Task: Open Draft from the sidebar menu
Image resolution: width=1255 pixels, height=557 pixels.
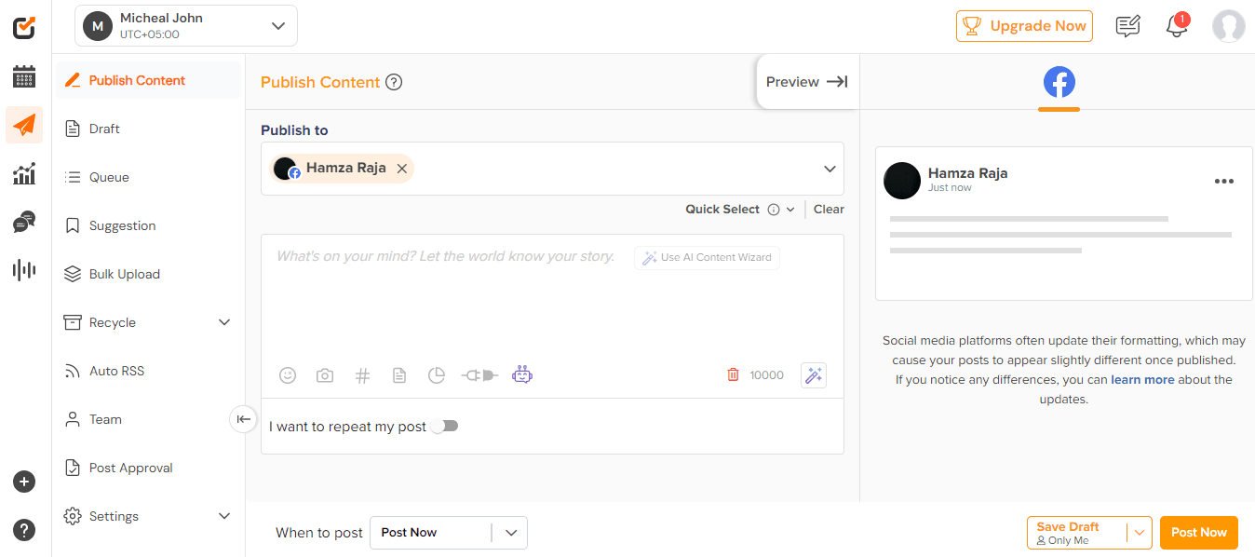Action: point(104,129)
